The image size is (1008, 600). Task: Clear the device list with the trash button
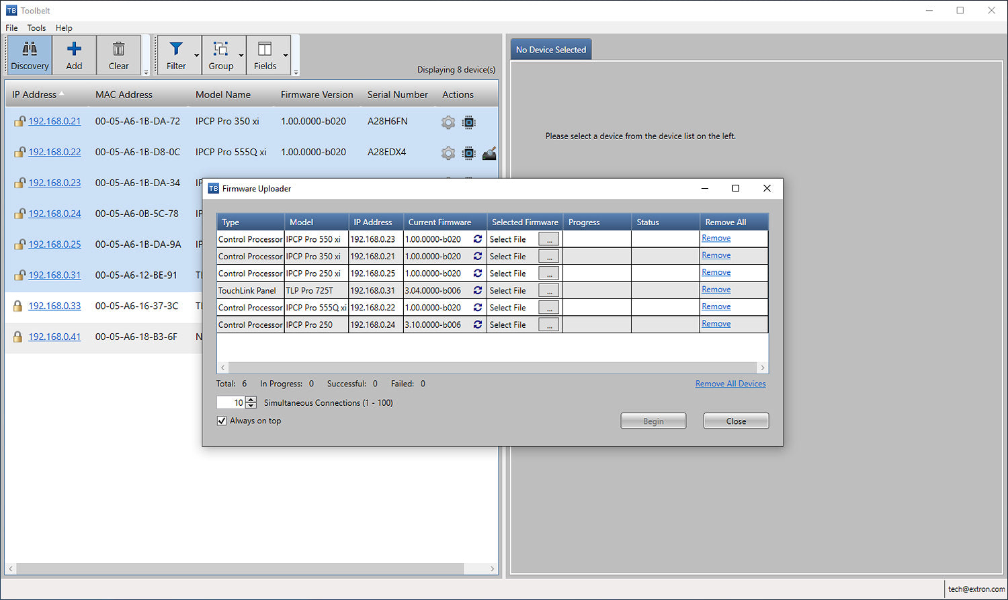coord(118,55)
